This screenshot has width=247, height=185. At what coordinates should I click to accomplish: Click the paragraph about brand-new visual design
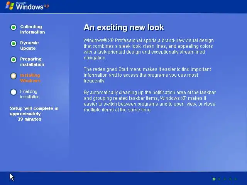point(149,49)
